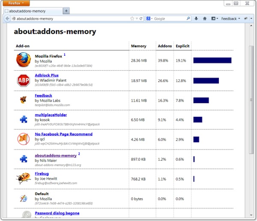
Task: Click the Google search engine icon
Action: (x=148, y=19)
